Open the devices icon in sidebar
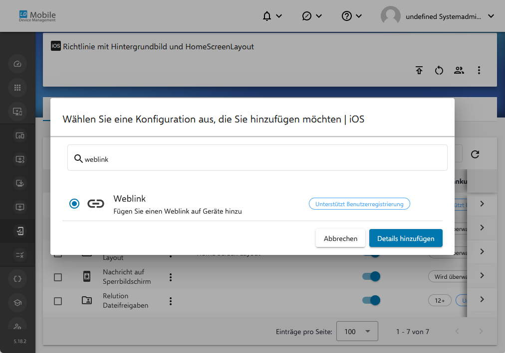505x353 pixels. point(19,135)
